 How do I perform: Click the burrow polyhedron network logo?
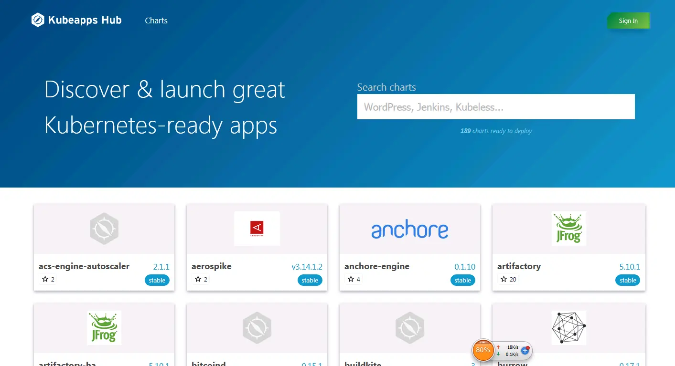(x=568, y=328)
